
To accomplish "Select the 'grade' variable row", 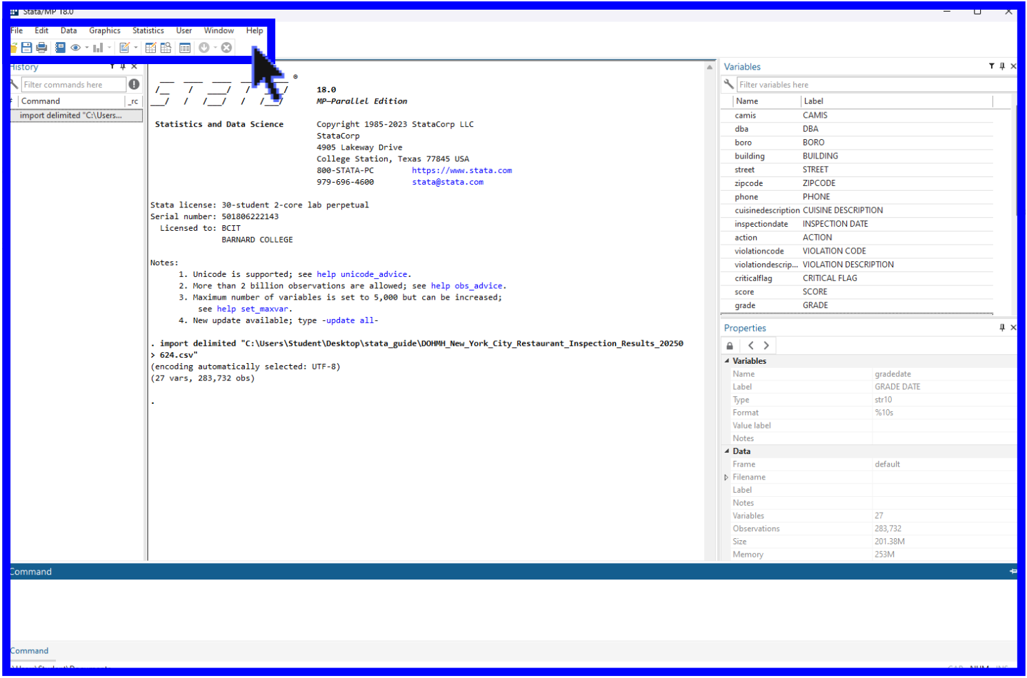I will pos(857,305).
